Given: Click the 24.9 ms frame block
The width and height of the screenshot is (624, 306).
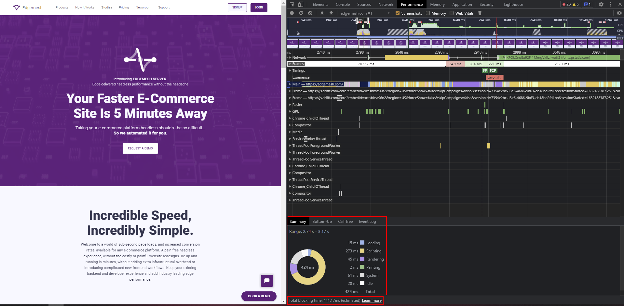Looking at the screenshot, I should point(455,64).
